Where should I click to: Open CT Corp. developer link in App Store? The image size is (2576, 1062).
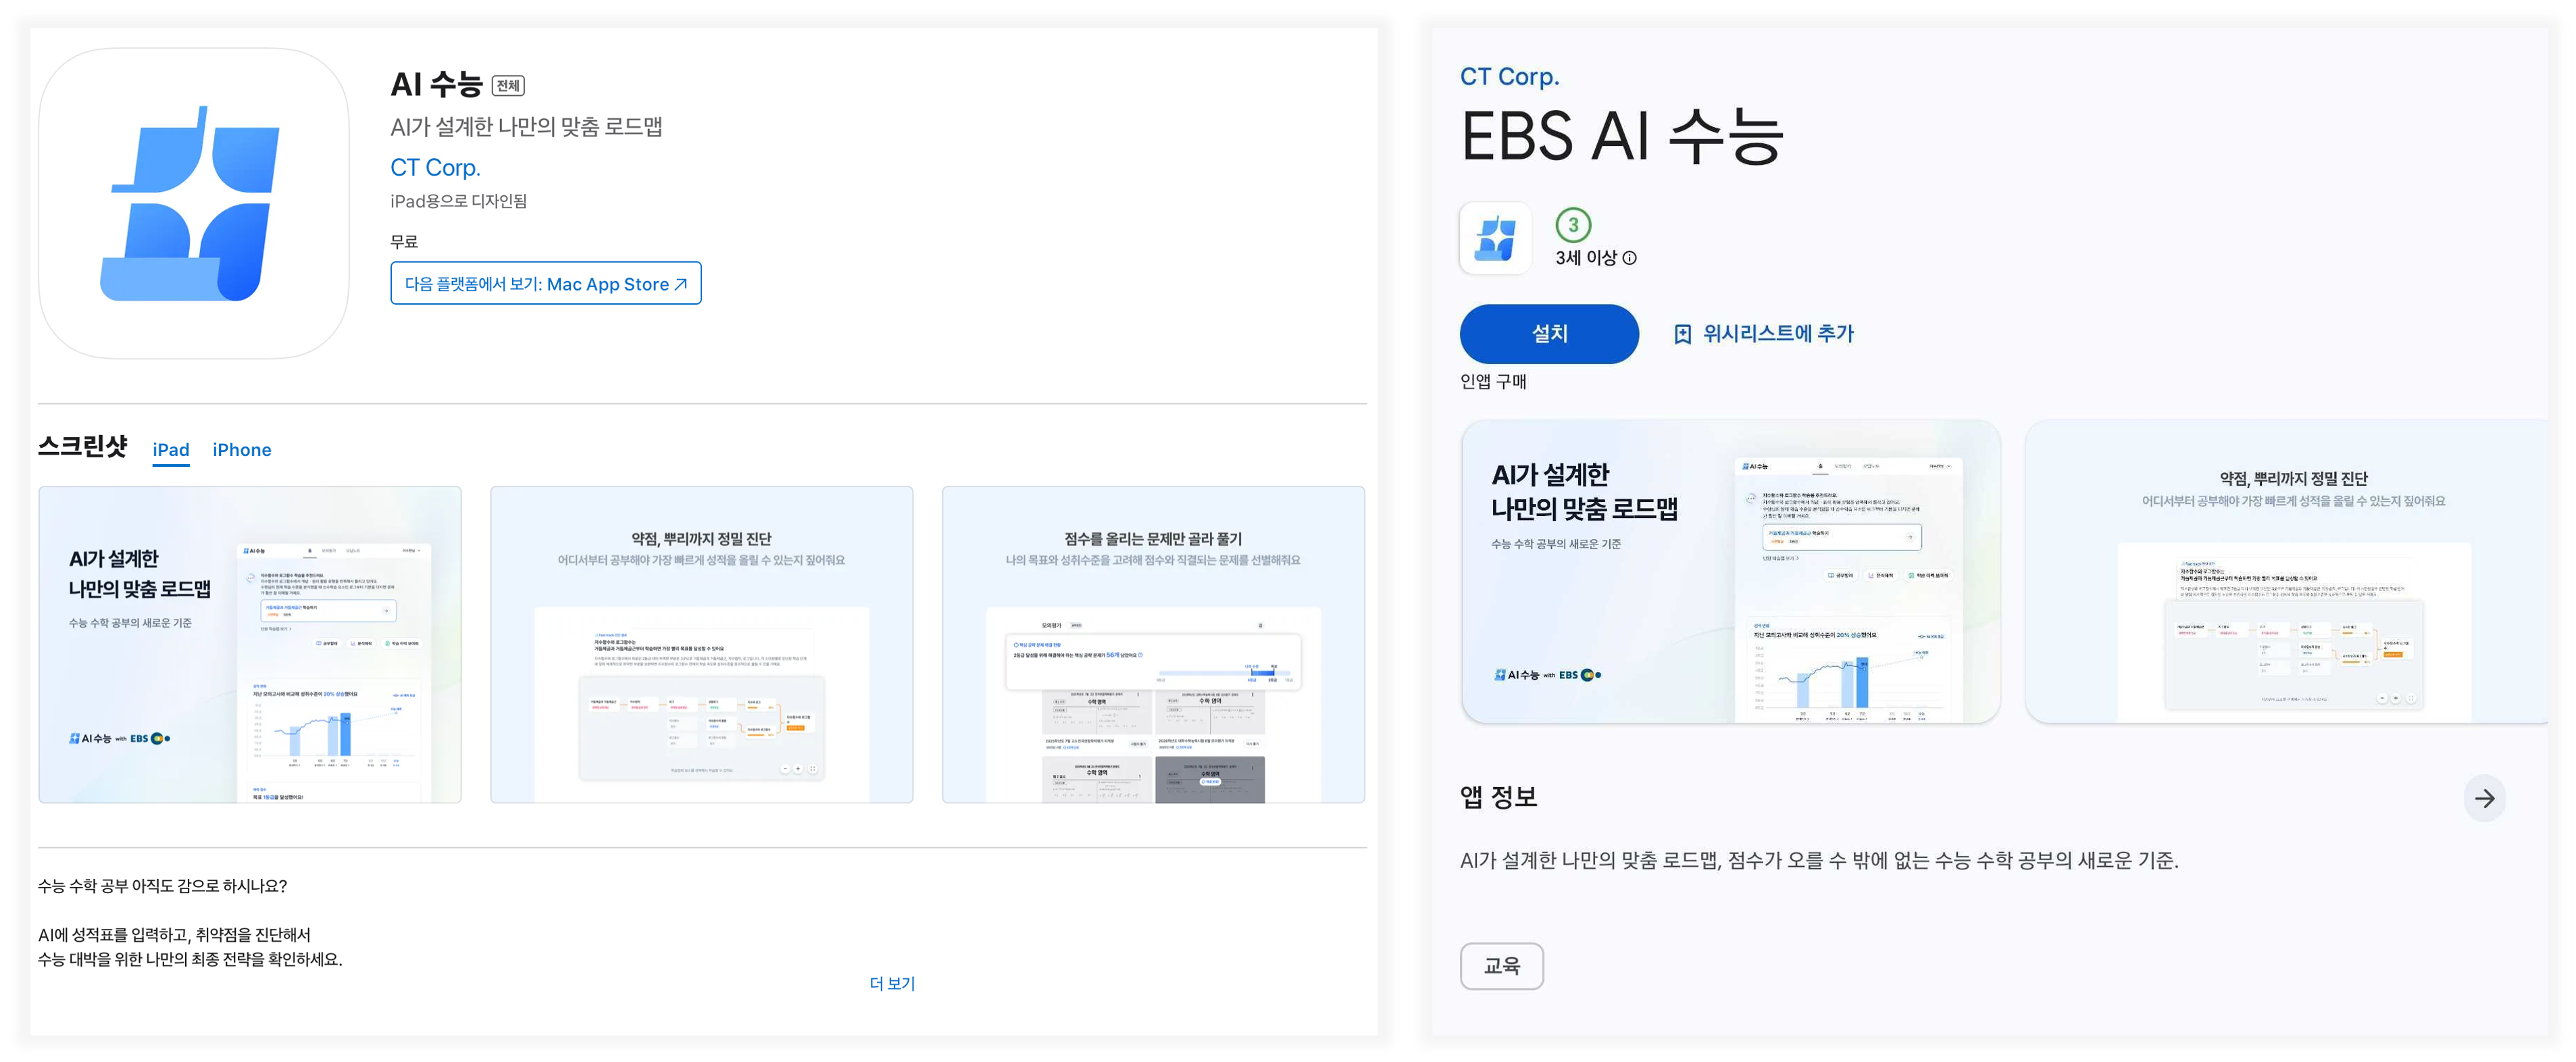(435, 168)
